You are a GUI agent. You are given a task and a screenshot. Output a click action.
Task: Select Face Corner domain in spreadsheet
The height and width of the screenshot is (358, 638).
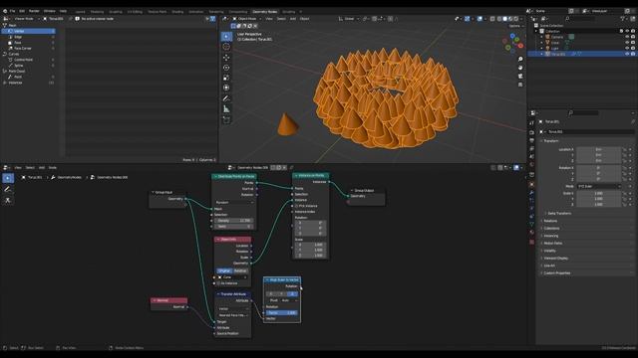pos(29,48)
